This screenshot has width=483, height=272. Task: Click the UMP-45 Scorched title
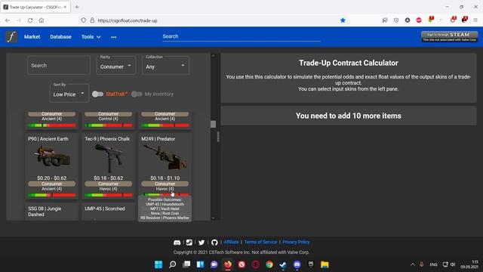[105, 209]
